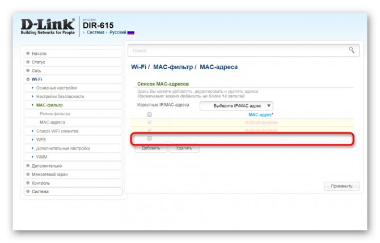Expand the Дополнительно menu section
The image size is (380, 243).
[x=73, y=166]
